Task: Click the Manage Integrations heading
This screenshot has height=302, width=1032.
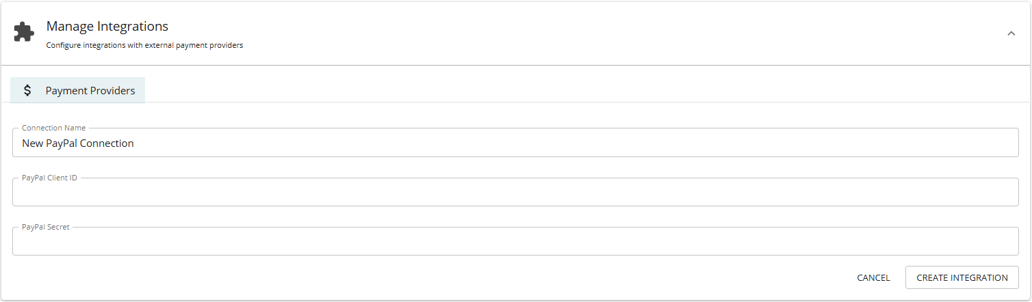Action: tap(107, 27)
